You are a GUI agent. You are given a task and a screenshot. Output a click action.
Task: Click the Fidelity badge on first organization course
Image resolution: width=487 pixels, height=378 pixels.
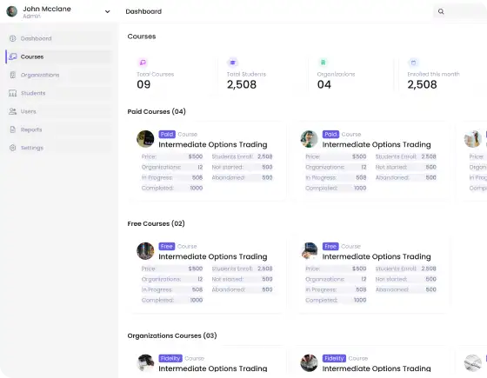coord(170,358)
